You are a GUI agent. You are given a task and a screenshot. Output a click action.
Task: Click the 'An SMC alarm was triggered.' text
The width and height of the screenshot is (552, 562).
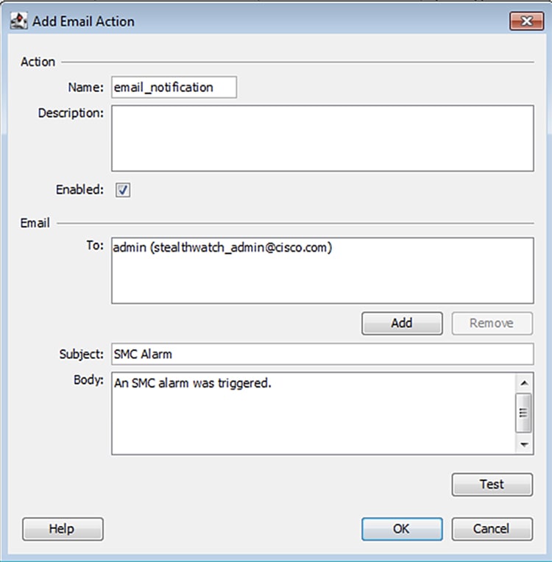[x=193, y=383]
